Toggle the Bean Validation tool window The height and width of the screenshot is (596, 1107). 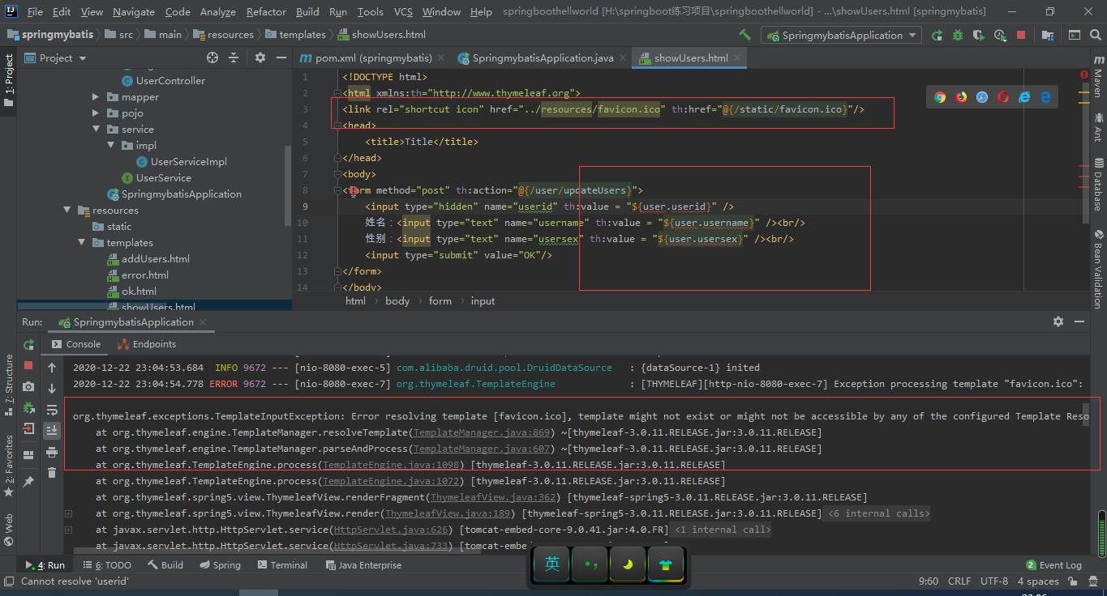coord(1098,269)
